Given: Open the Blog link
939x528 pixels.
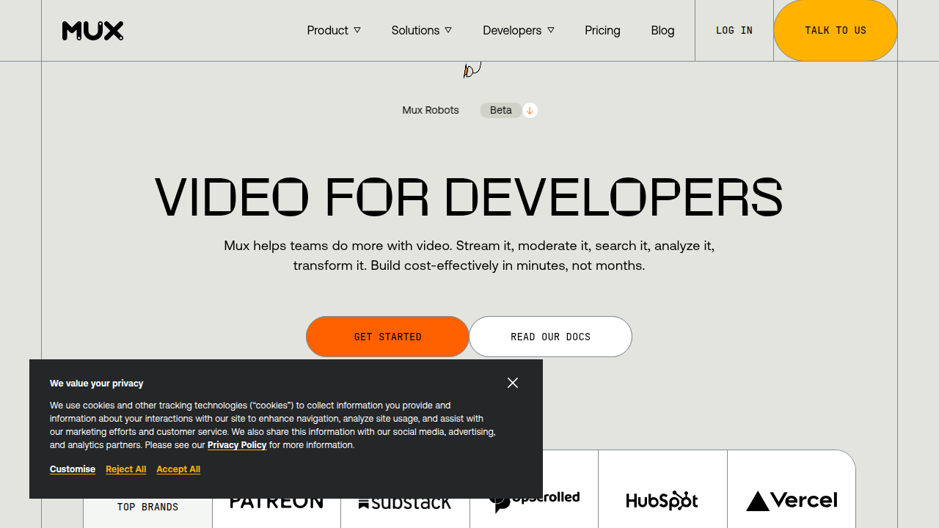Looking at the screenshot, I should 662,30.
